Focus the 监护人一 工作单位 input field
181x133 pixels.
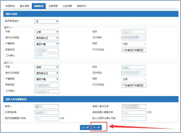tap(47, 56)
